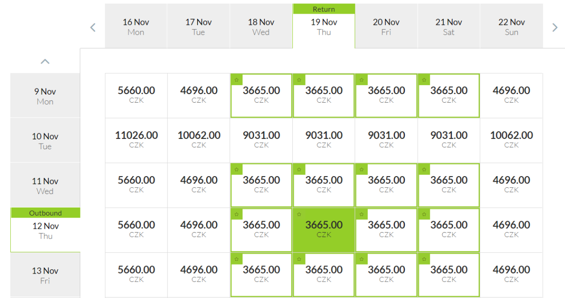The image size is (565, 298).
Task: Click star icon on 13 Nov / 21 Nov fare
Action: (424, 259)
